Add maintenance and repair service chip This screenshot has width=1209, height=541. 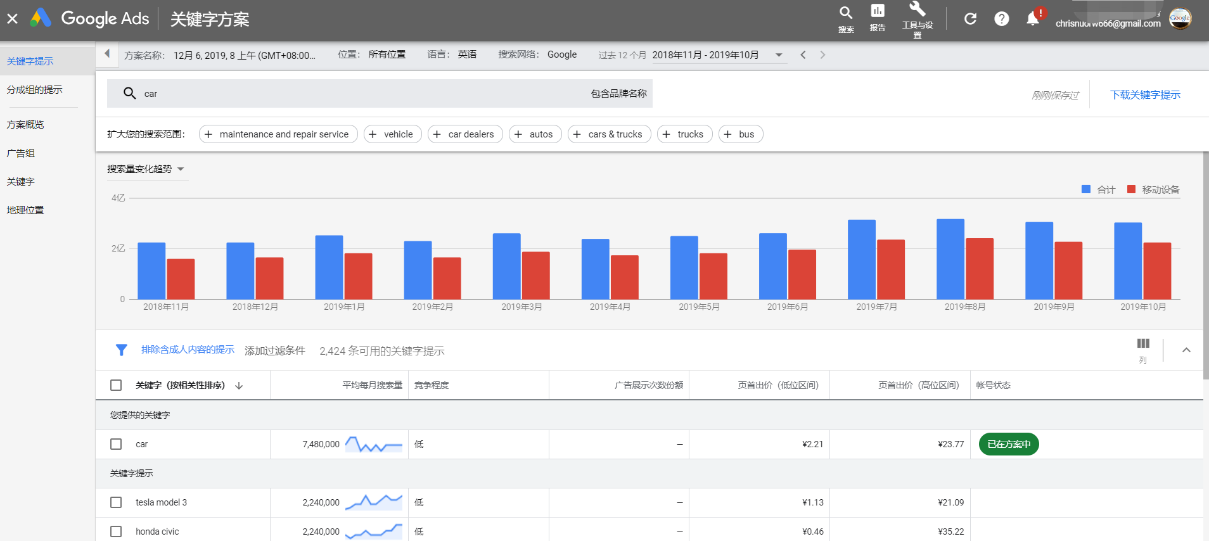click(x=278, y=134)
